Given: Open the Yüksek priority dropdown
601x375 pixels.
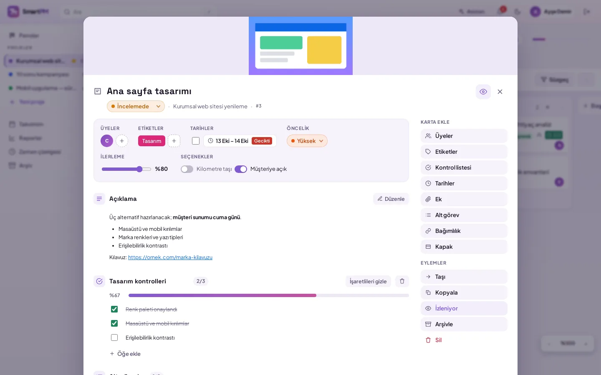Looking at the screenshot, I should (307, 141).
